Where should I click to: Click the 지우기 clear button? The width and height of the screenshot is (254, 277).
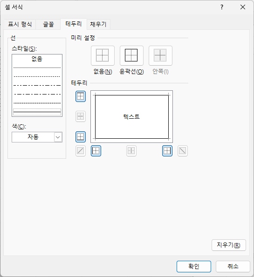click(229, 245)
